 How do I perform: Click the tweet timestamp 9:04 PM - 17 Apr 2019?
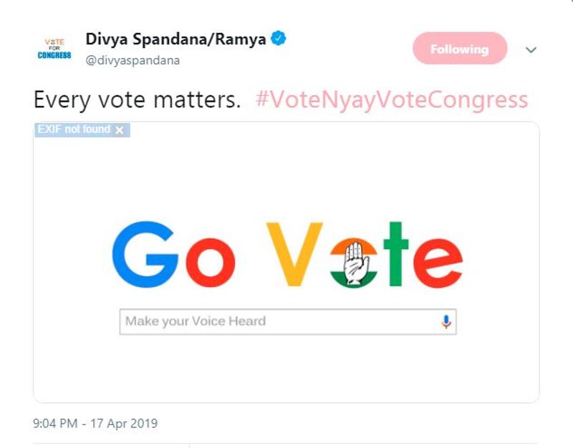[x=95, y=424]
